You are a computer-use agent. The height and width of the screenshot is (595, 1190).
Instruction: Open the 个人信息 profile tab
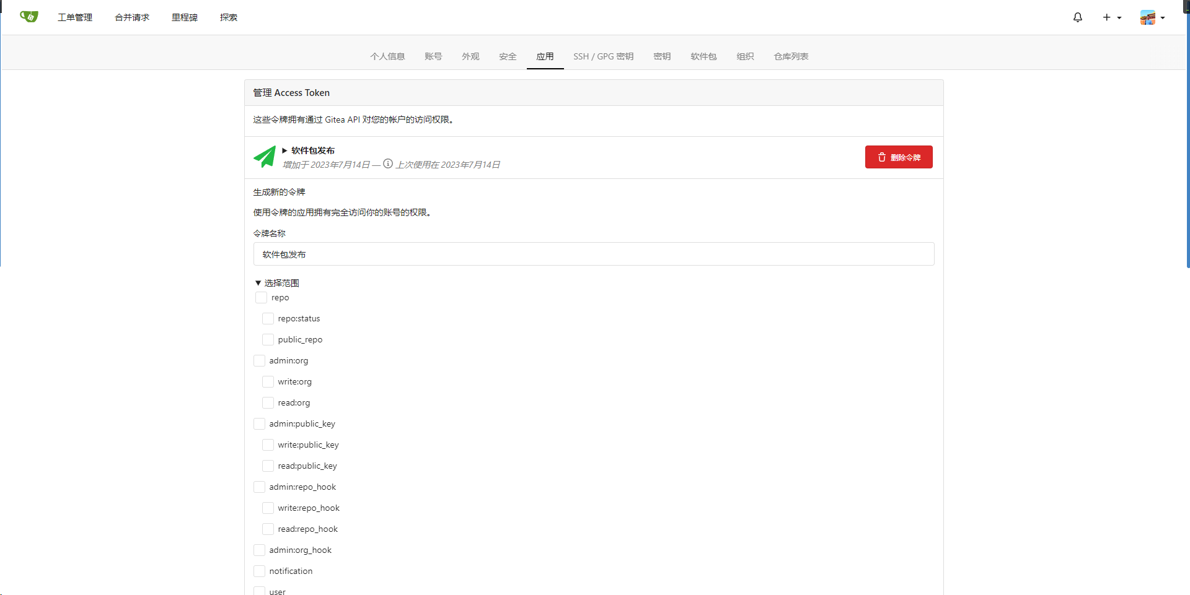[x=387, y=56]
